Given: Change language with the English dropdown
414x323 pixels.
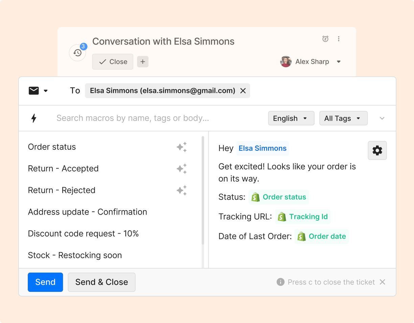Looking at the screenshot, I should 291,118.
